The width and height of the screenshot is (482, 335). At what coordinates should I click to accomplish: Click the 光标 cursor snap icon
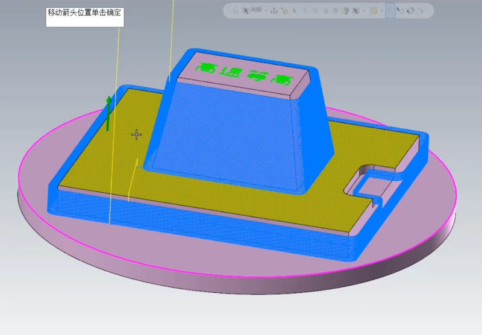click(x=246, y=10)
